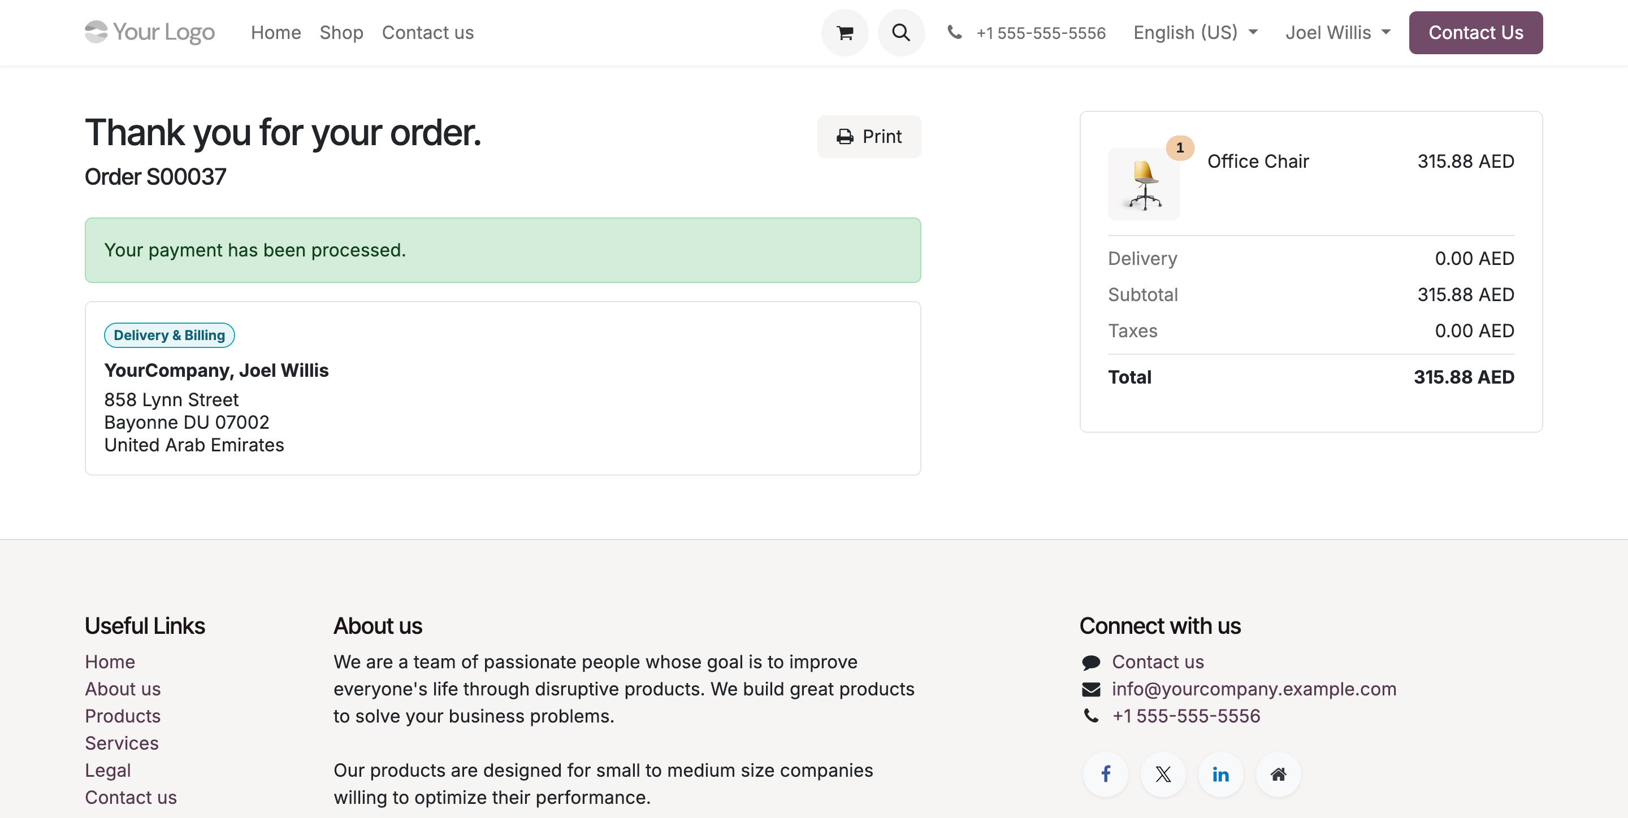The width and height of the screenshot is (1628, 818).
Task: Open LinkedIn social icon
Action: coord(1221,774)
